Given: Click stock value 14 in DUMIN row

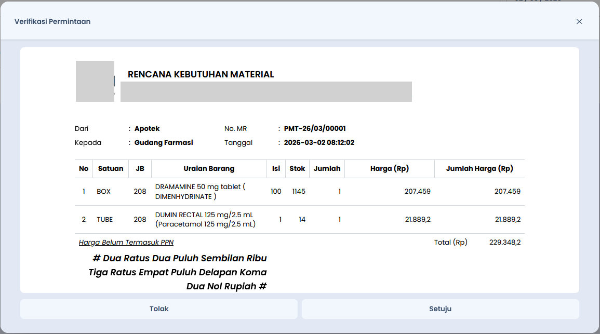Looking at the screenshot, I should tap(302, 220).
